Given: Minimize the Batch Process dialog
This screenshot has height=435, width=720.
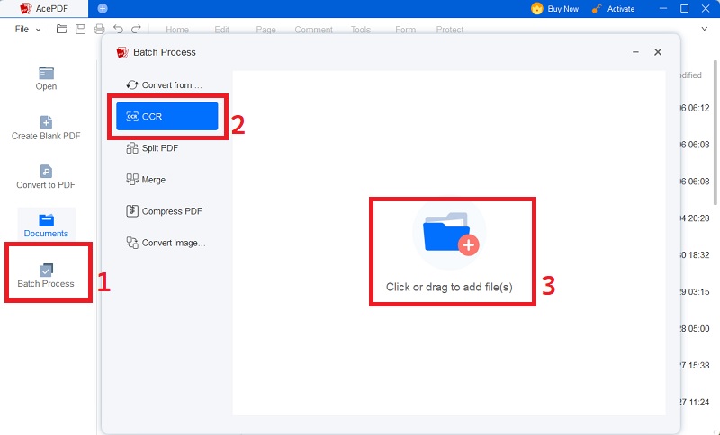Looking at the screenshot, I should pos(635,52).
